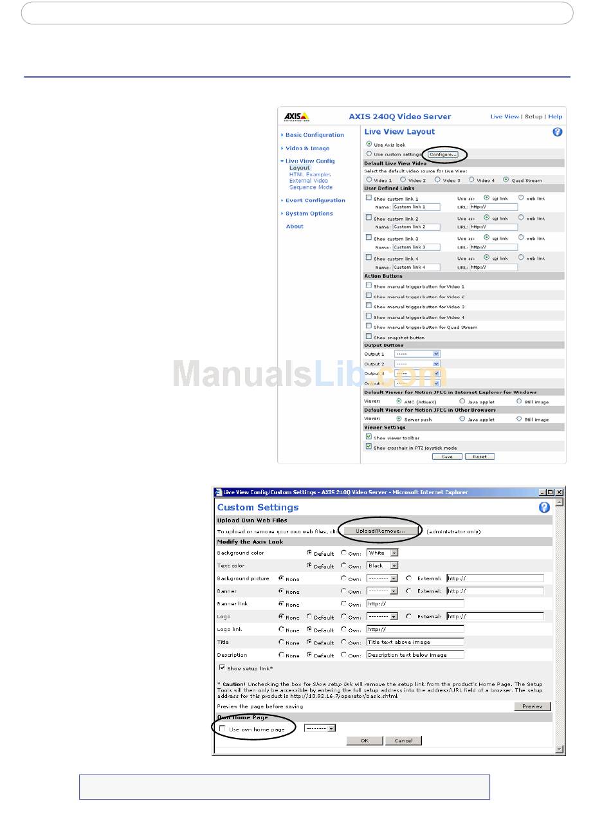
Task: Choose Quad Stream as default source
Action: coord(506,180)
